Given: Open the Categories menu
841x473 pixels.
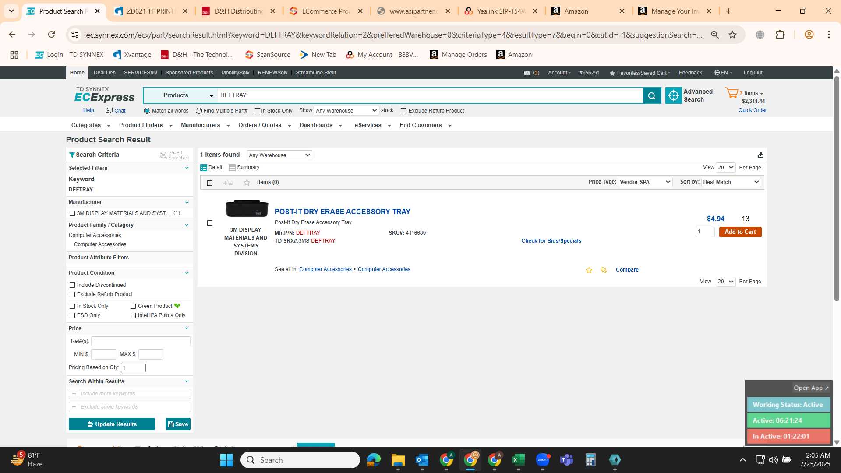Looking at the screenshot, I should [91, 125].
